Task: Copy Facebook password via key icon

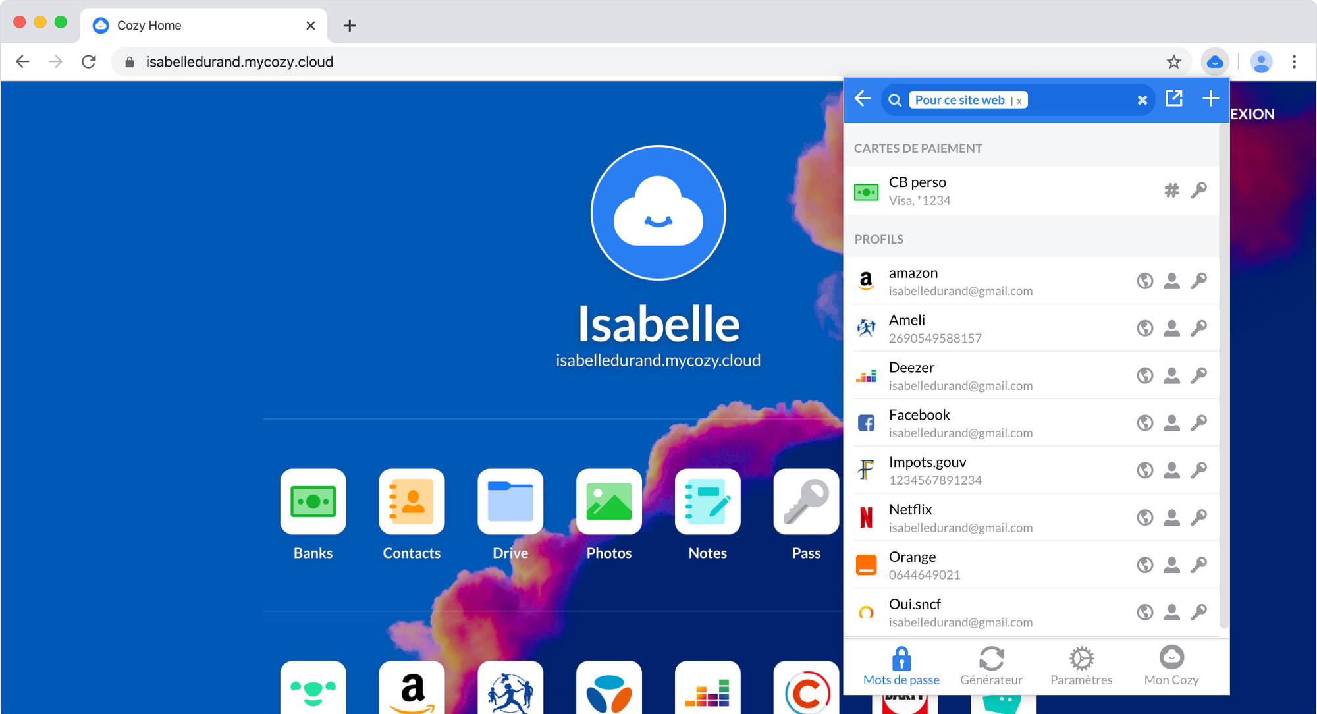Action: (x=1198, y=423)
